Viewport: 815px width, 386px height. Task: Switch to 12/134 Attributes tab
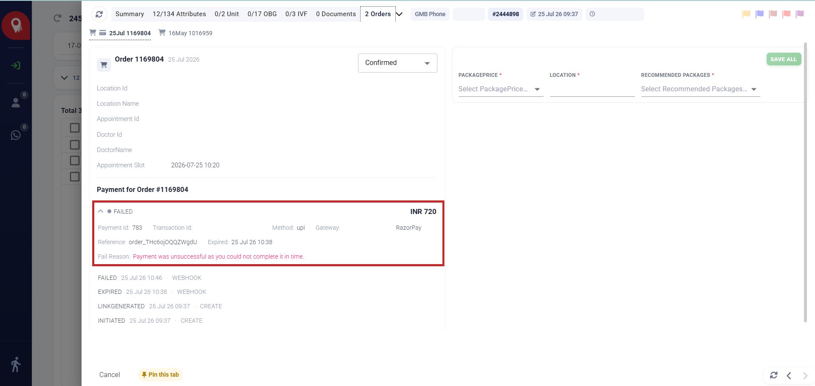pyautogui.click(x=179, y=14)
